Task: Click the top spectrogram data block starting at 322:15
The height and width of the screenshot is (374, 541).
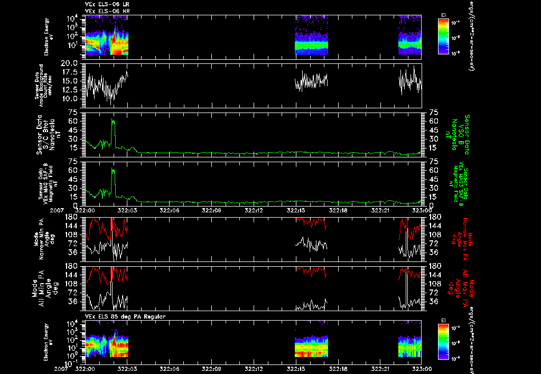Action: pos(311,35)
